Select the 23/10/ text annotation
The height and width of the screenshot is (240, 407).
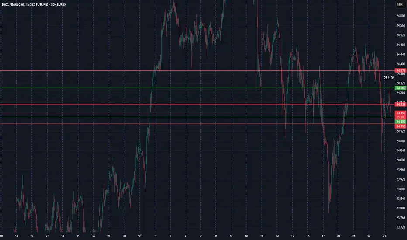pos(389,78)
